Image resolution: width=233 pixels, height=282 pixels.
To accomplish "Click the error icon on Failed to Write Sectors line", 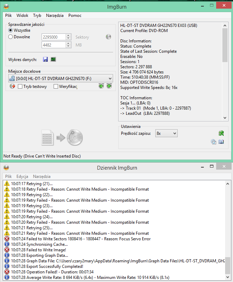I will (x=7, y=239).
